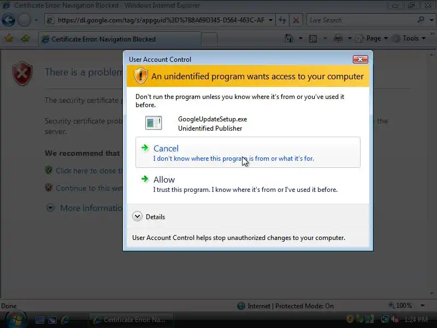Screen dimensions: 437x328
Task: Open the address bar history dropdown
Action: coord(270,20)
